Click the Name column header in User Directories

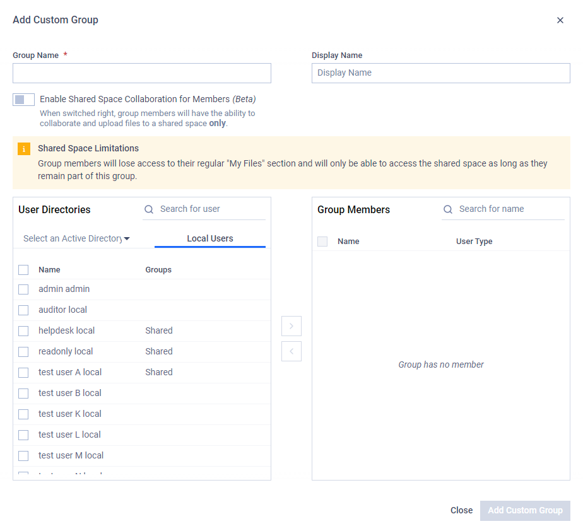(49, 270)
